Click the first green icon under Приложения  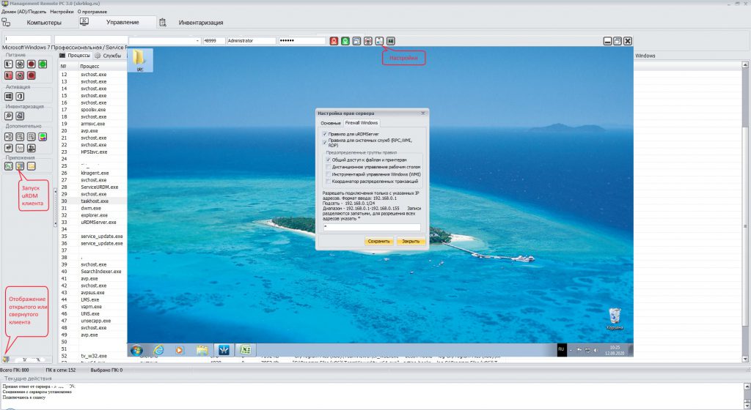tap(9, 166)
